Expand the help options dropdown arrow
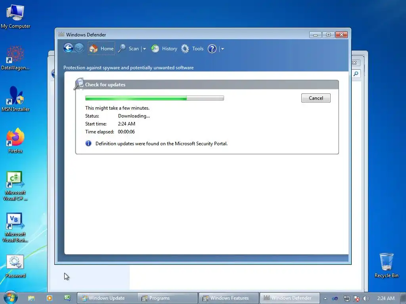Image resolution: width=406 pixels, height=304 pixels. coord(222,49)
